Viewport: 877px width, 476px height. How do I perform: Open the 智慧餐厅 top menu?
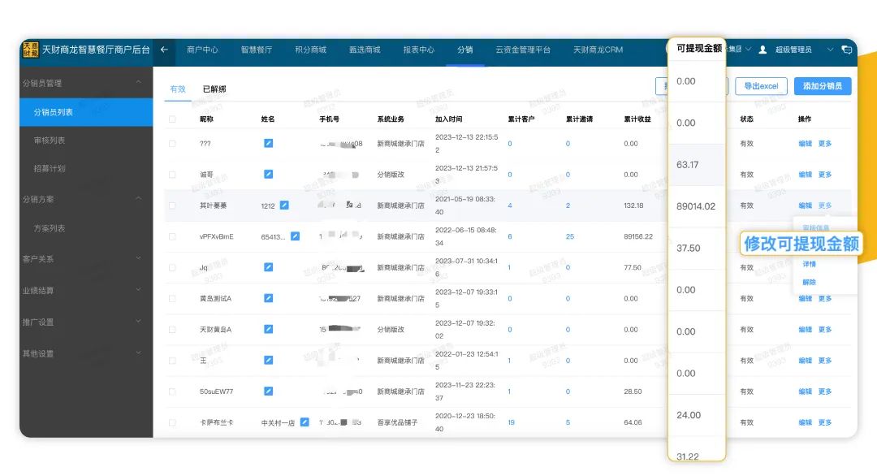point(256,50)
